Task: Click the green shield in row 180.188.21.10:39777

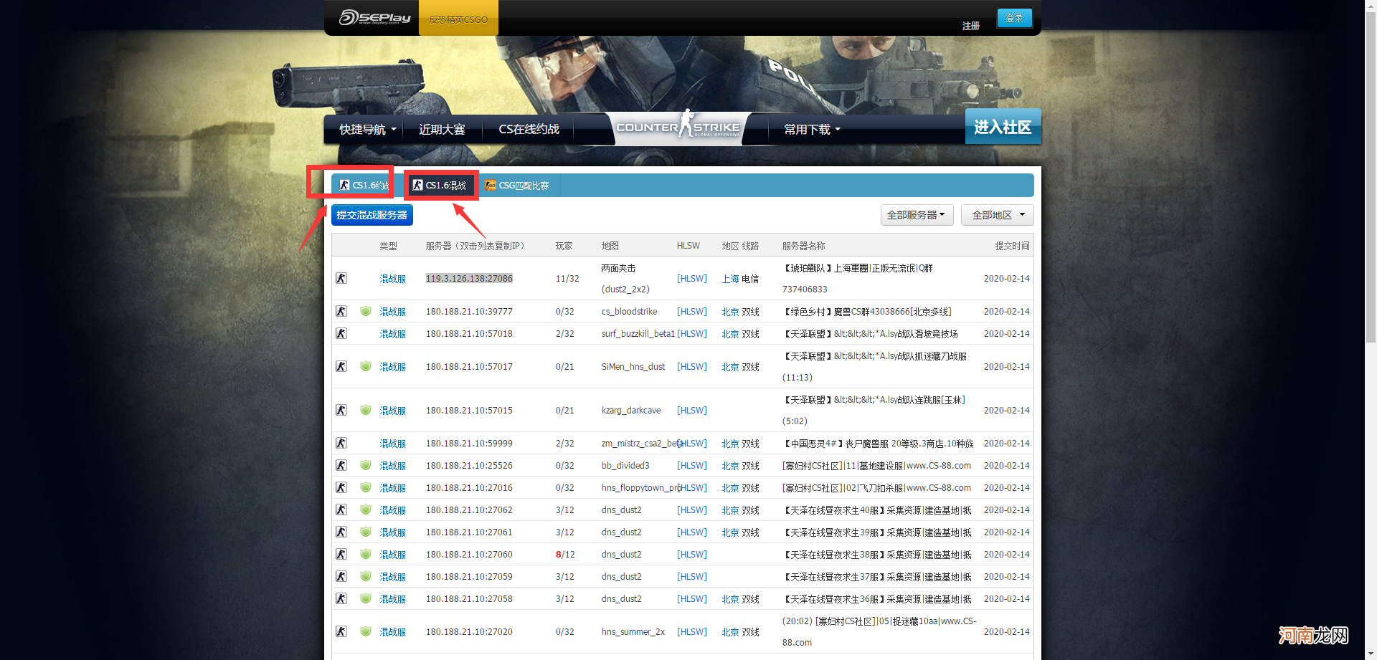Action: tap(366, 311)
